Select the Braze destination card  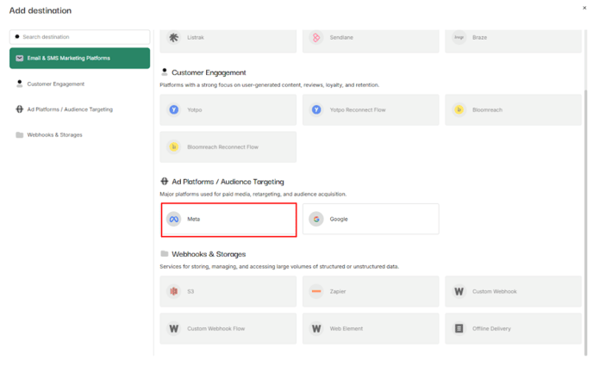click(513, 37)
